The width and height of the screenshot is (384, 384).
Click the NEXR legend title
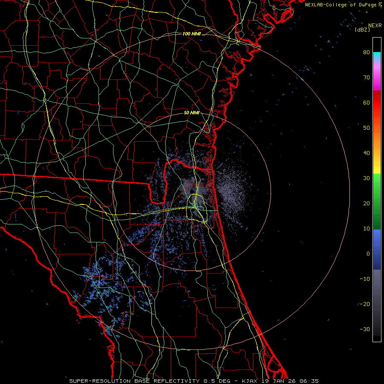pos(375,26)
